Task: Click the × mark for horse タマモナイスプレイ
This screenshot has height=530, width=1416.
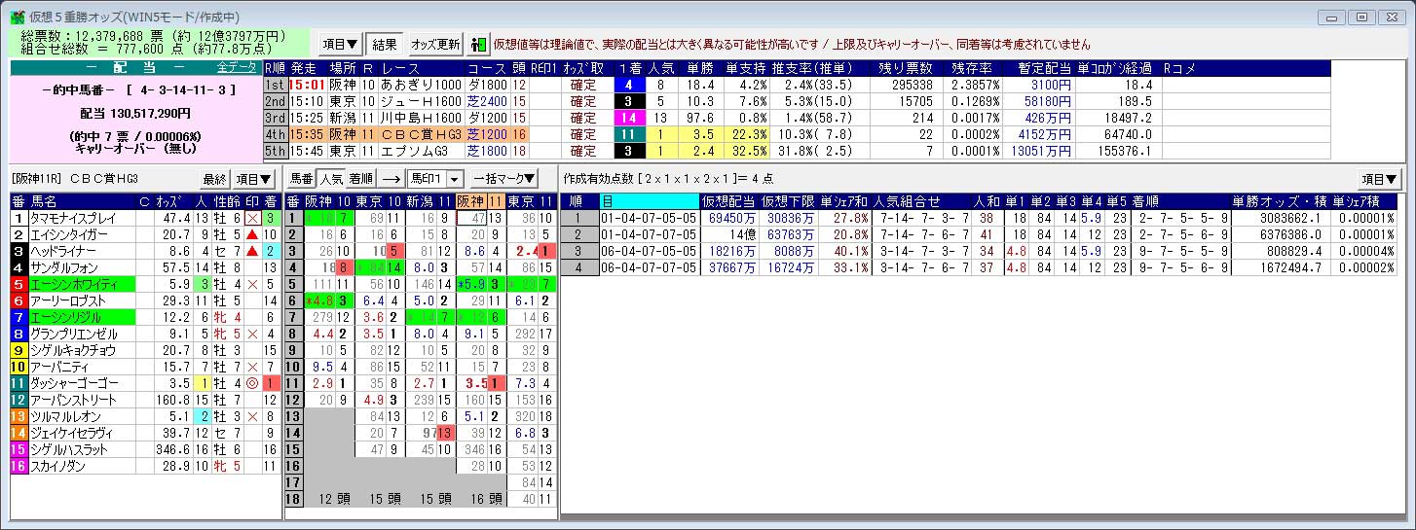Action: (253, 219)
